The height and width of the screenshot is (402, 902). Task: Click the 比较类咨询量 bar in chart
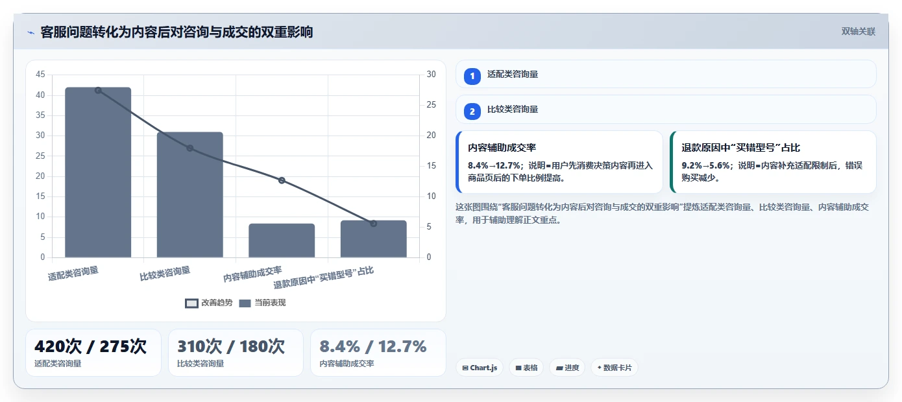(190, 195)
